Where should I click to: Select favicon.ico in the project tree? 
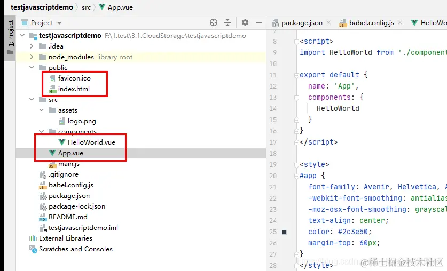pos(74,78)
